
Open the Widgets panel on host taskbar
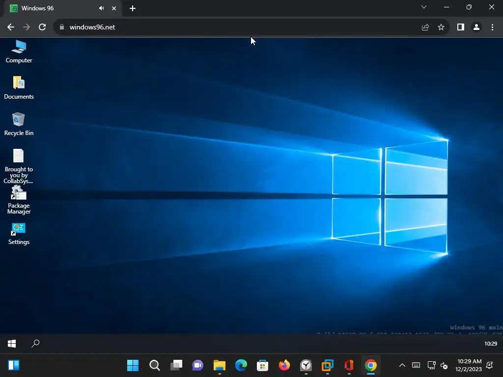14,365
